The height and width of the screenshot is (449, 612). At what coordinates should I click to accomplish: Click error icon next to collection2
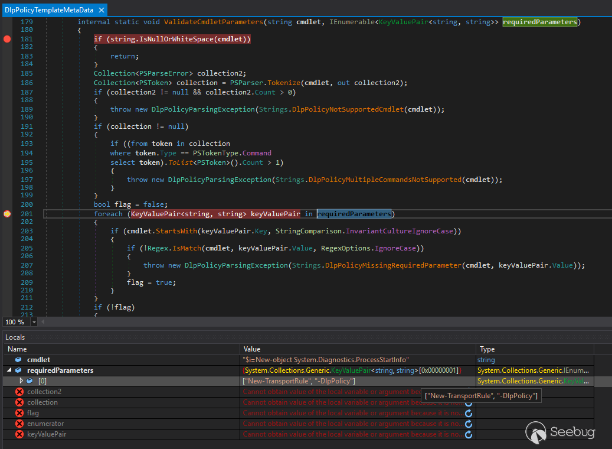click(19, 392)
